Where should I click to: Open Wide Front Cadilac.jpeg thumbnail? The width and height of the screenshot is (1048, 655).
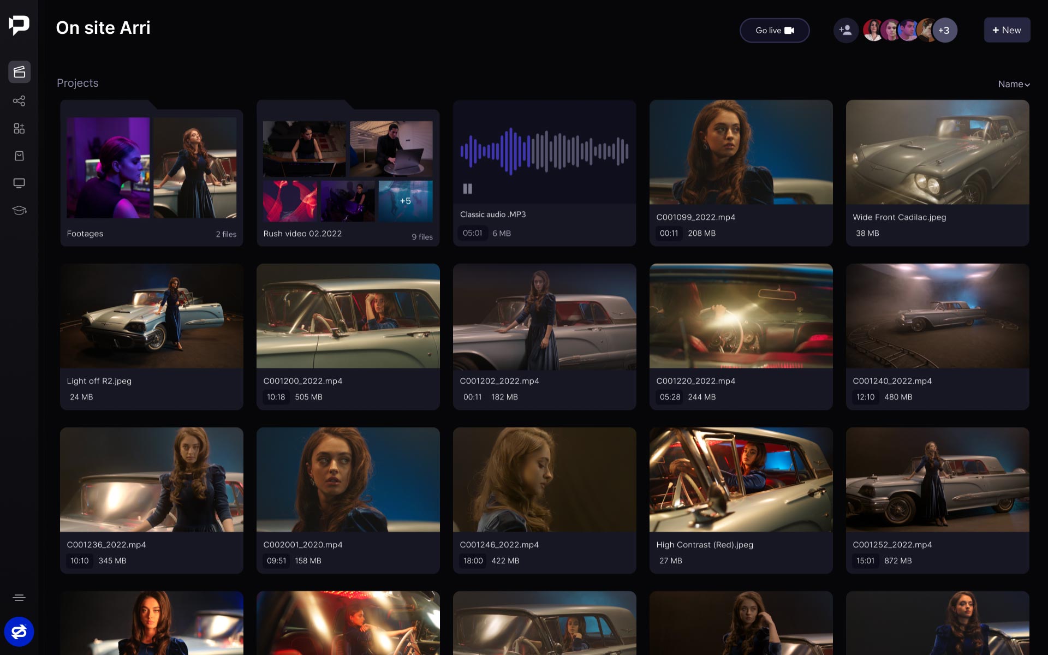point(938,152)
